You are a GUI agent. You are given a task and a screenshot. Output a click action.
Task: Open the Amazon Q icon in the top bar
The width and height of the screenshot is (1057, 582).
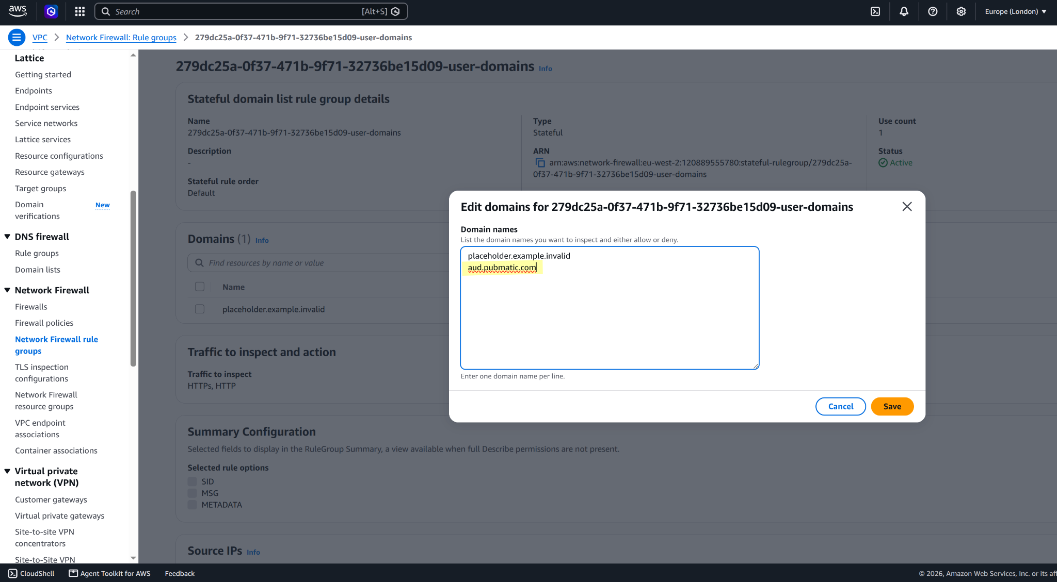tap(51, 11)
